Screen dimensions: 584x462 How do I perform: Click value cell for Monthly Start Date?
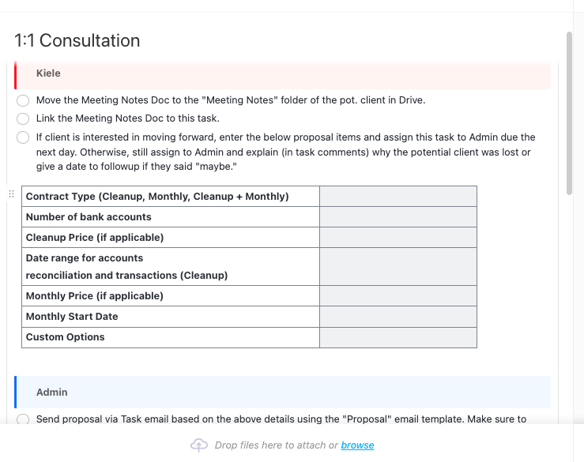click(x=398, y=317)
